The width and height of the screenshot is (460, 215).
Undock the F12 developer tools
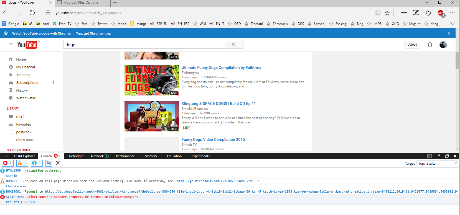click(447, 156)
